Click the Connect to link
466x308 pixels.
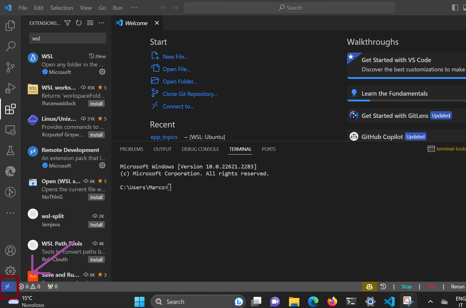click(x=178, y=106)
